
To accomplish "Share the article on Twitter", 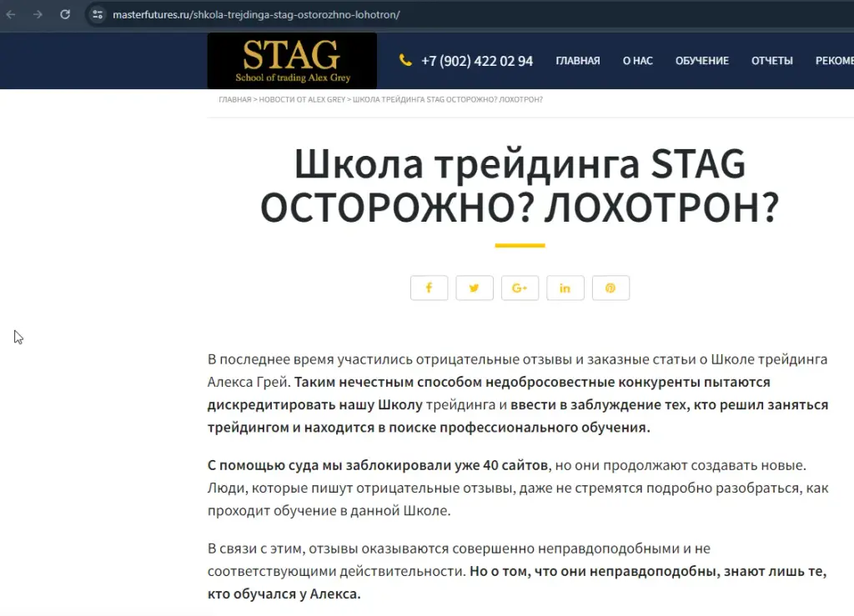I will click(x=475, y=288).
